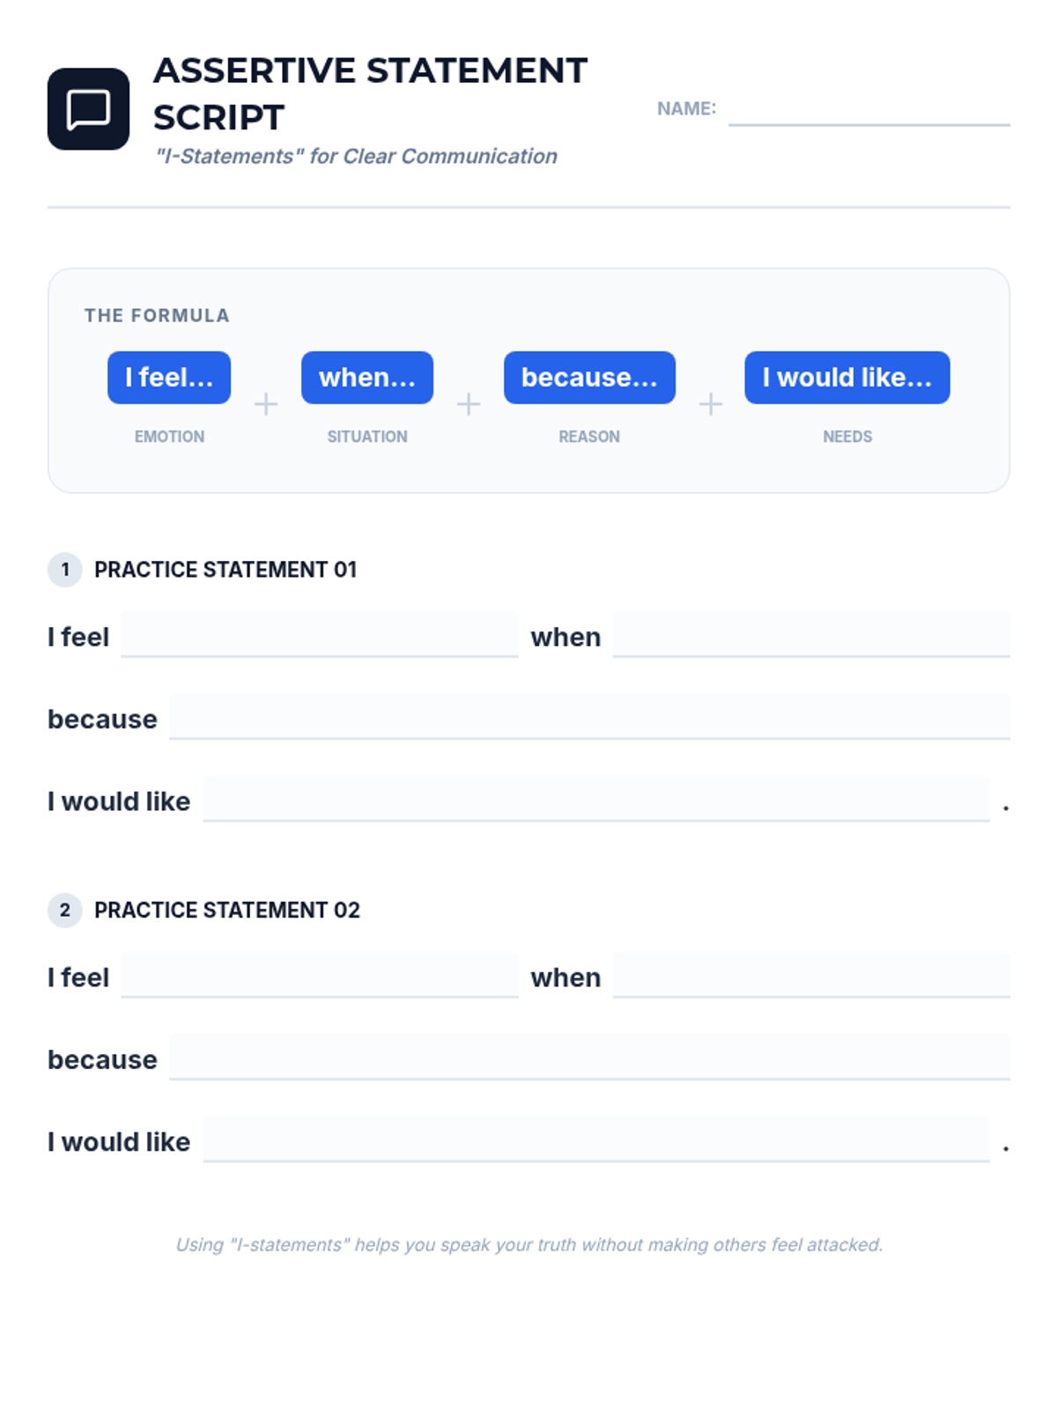This screenshot has width=1057, height=1409.
Task: Click 'because' field in Practice Statement 01
Action: pos(588,717)
